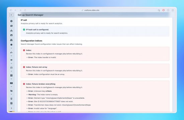Click the green check icon beside IP hash salt
Screen dimensions: 184x120
[x=24, y=30]
